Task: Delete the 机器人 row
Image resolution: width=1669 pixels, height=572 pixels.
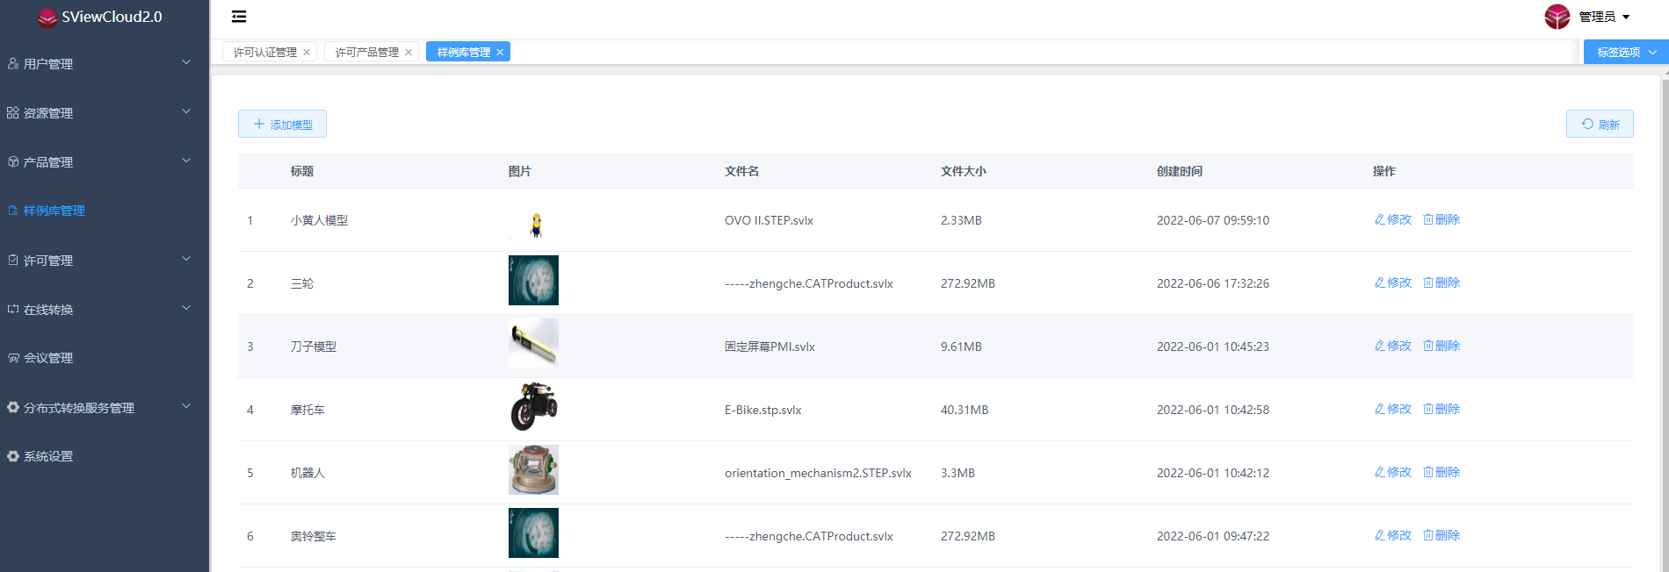Action: pos(1441,472)
